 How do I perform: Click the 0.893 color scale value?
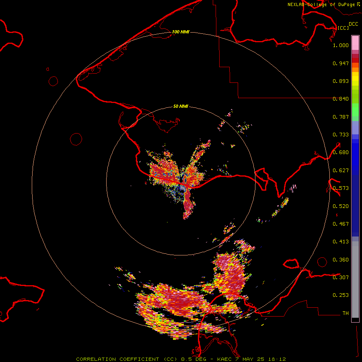tap(341, 81)
